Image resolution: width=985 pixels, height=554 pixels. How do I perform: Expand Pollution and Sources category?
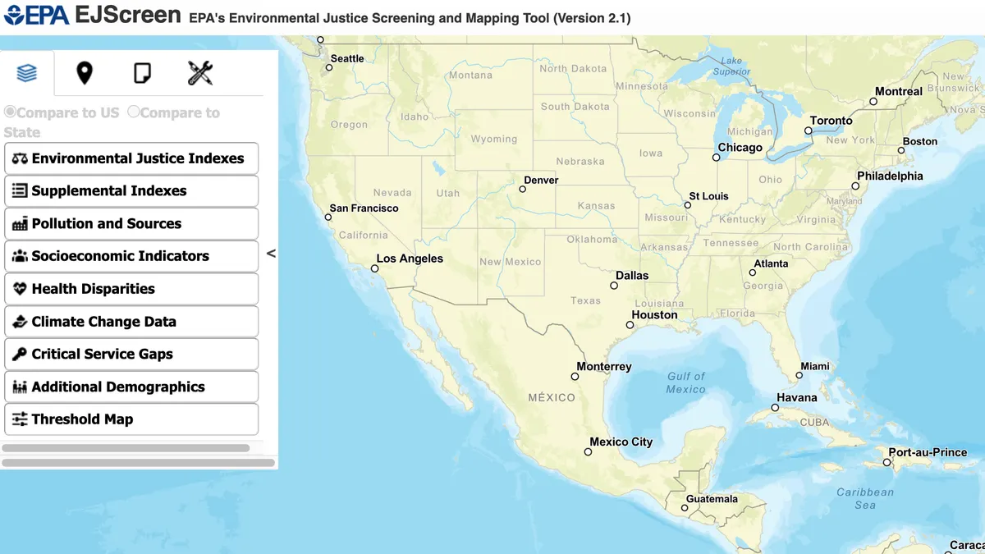point(131,223)
